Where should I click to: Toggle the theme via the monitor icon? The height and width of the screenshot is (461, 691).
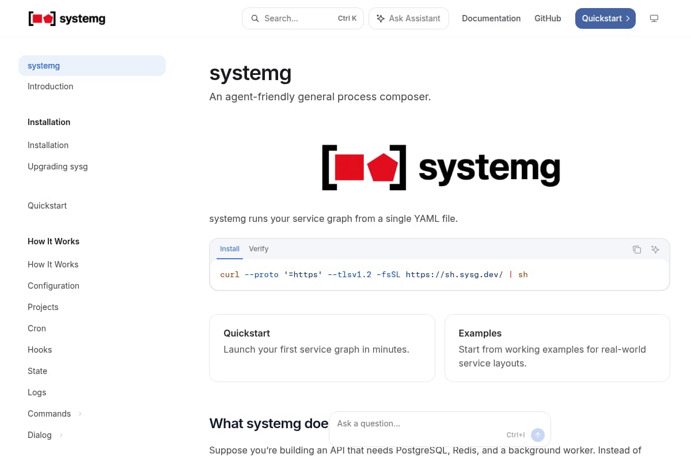[654, 18]
